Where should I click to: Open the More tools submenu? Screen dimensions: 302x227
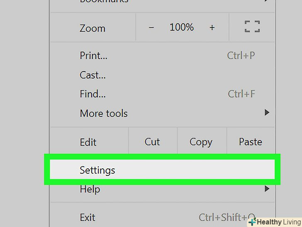pos(104,113)
